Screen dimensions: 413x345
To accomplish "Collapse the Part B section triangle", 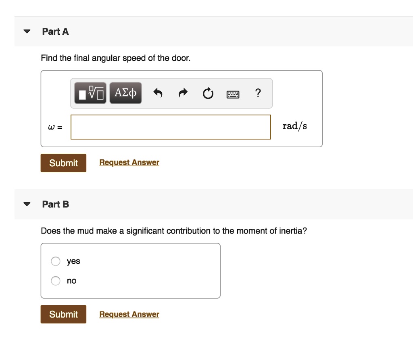I will 26,204.
